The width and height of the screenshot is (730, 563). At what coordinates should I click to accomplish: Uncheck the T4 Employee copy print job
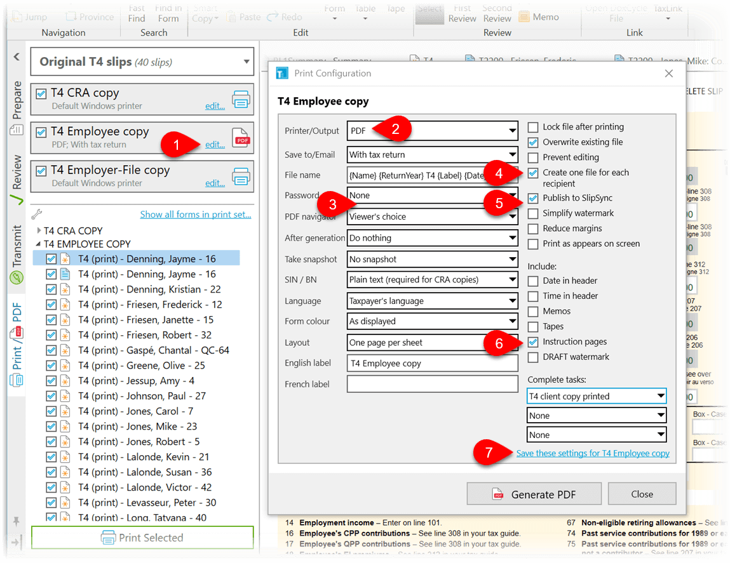pyautogui.click(x=41, y=132)
